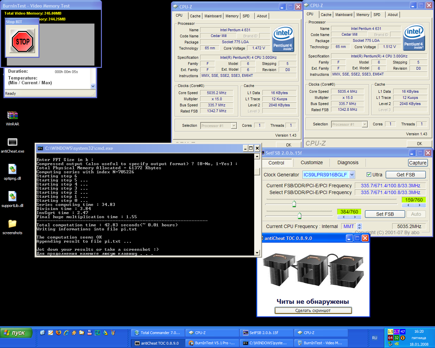Click cmd window scrollbar down arrow

click(x=257, y=253)
